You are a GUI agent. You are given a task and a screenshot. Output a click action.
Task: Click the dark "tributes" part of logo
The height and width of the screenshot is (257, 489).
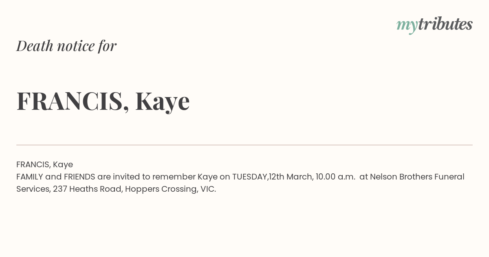coord(445,24)
